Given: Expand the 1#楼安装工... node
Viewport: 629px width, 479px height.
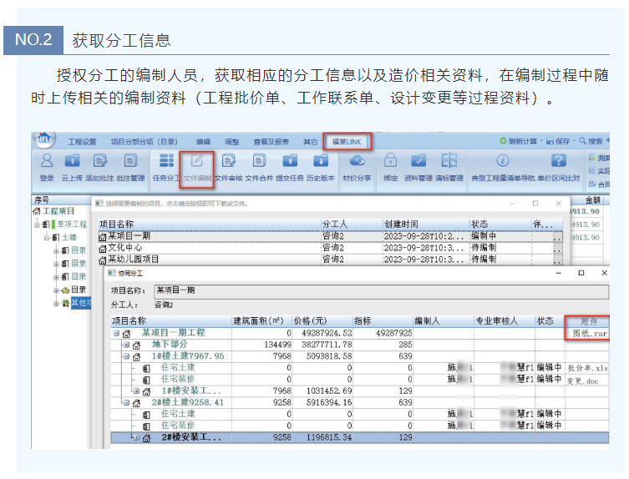Looking at the screenshot, I should click(136, 391).
